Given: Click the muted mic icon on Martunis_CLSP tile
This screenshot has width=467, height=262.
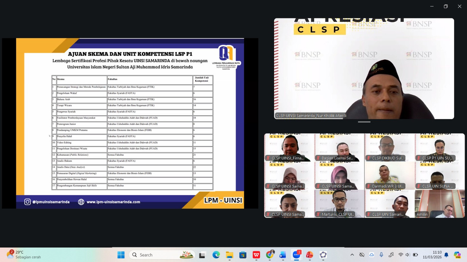Looking at the screenshot, I should 319,214.
